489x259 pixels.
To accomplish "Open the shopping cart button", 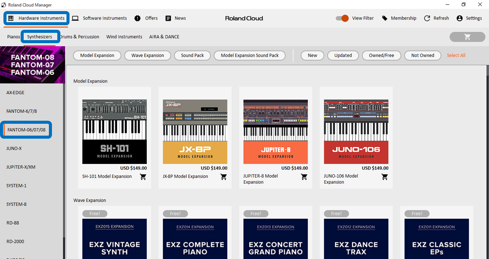I will coord(467,37).
